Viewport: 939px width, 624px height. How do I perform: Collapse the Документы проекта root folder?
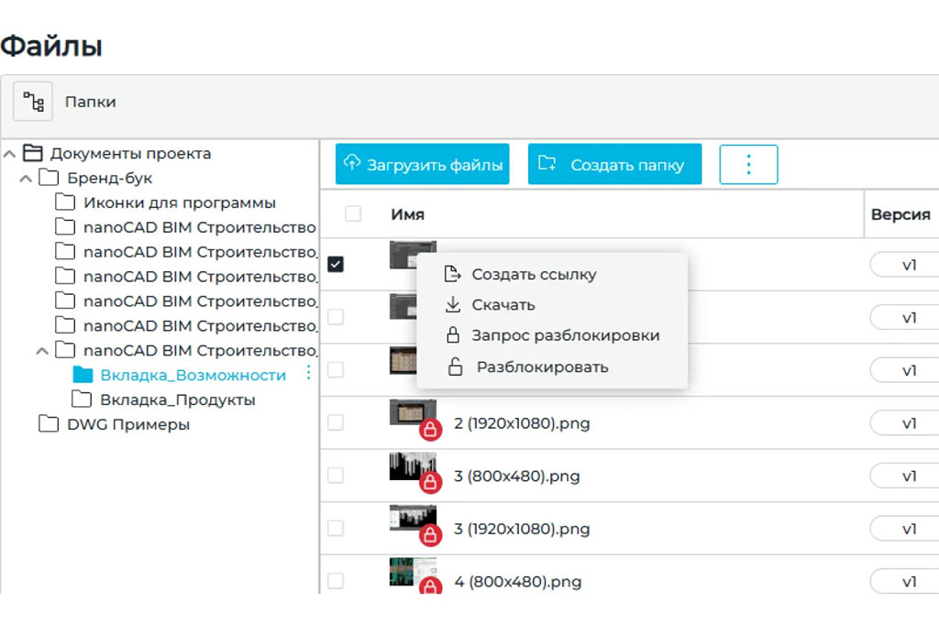click(10, 153)
